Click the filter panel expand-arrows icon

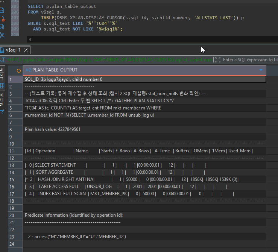tap(218, 60)
